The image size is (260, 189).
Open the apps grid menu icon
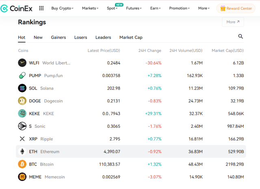pyautogui.click(x=41, y=8)
